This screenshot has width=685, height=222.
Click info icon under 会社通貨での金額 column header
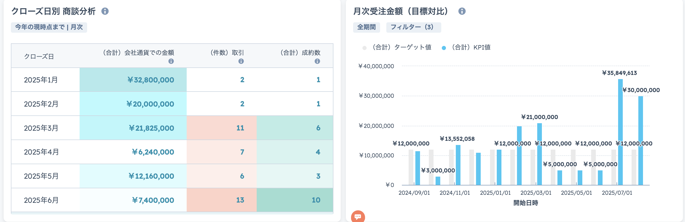click(x=171, y=61)
